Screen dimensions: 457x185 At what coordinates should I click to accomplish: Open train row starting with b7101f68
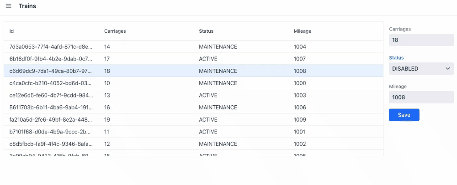(x=51, y=132)
